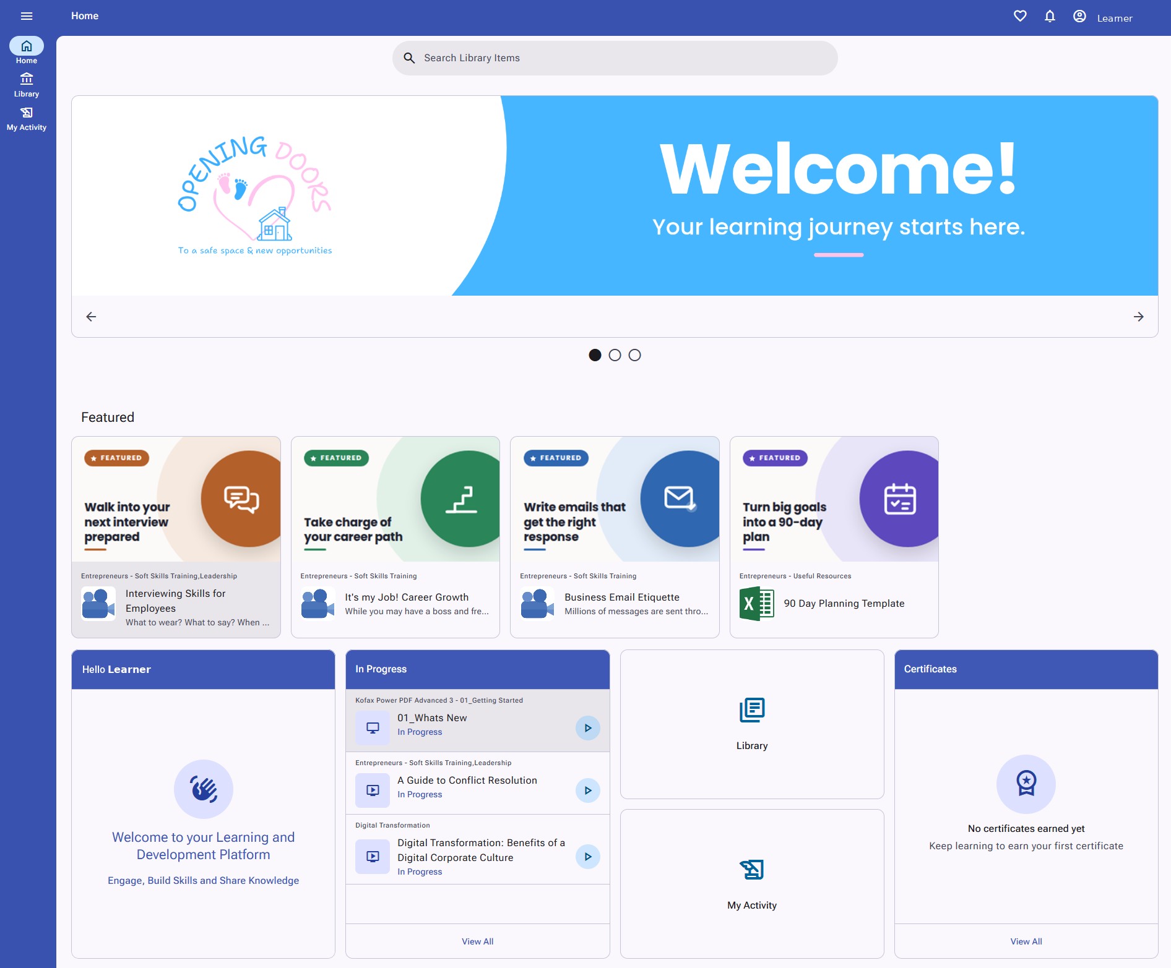The image size is (1171, 968).
Task: Open It's my Job! Career Growth course
Action: 407,597
